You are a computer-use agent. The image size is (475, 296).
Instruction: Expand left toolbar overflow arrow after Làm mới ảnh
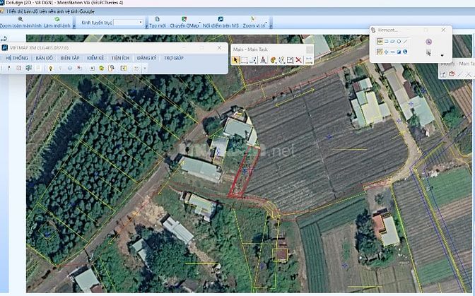click(74, 26)
